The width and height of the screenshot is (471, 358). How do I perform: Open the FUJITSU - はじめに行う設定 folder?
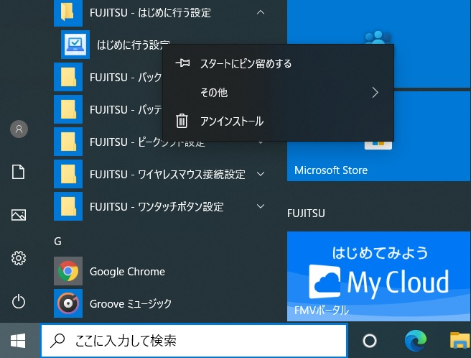point(162,13)
